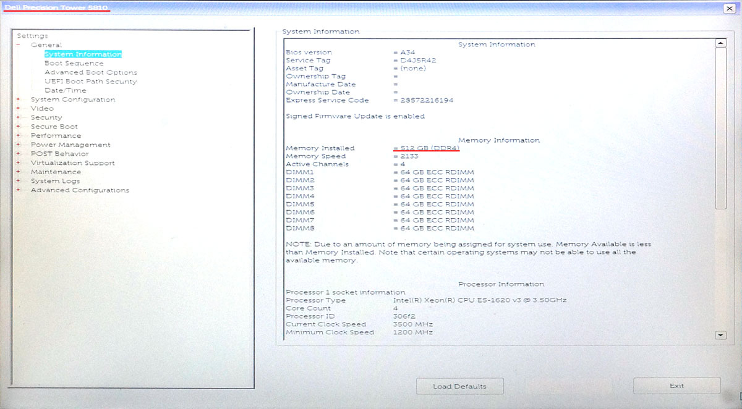Click the system information scrollbar thumb

tap(720, 129)
